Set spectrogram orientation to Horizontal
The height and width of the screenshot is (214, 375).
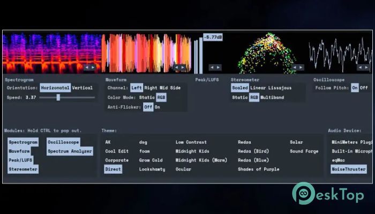(x=55, y=88)
